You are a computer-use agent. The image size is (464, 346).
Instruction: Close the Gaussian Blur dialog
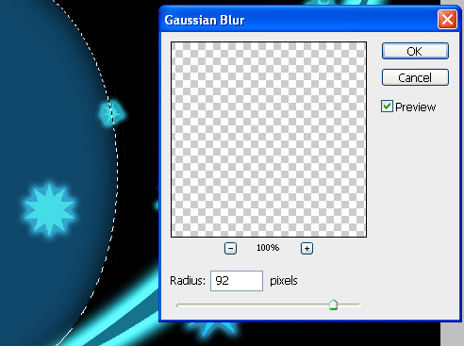pos(447,20)
